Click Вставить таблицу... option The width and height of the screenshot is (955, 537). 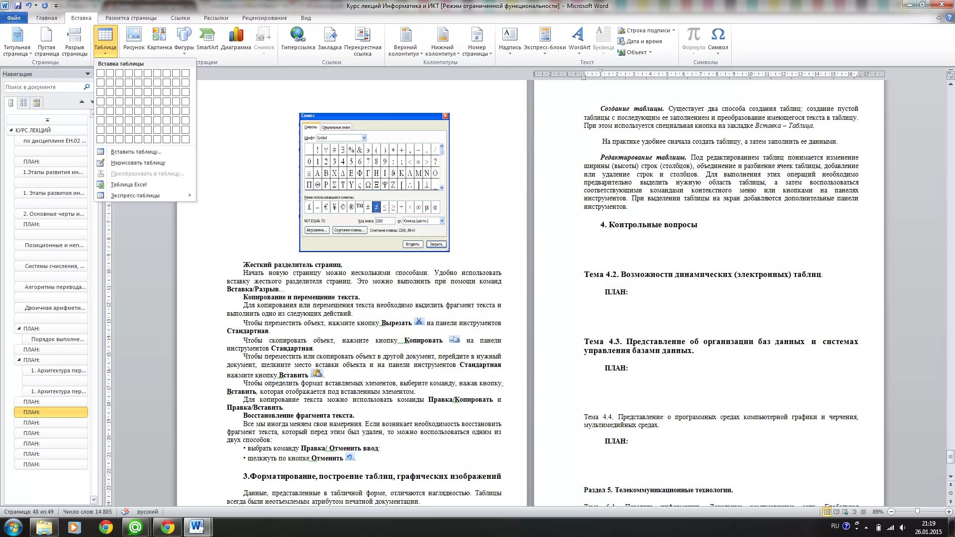coord(136,152)
